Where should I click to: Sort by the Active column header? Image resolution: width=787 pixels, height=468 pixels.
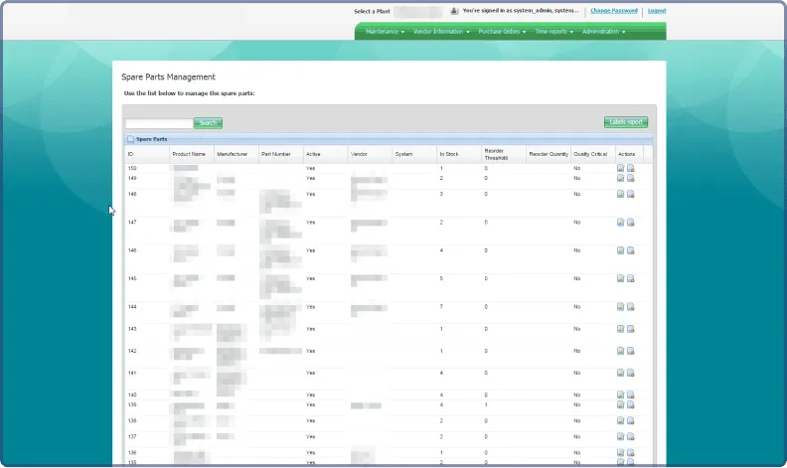click(x=325, y=154)
